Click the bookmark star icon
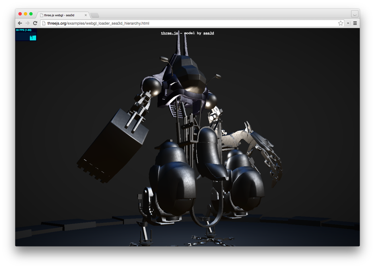375x268 pixels. (340, 23)
